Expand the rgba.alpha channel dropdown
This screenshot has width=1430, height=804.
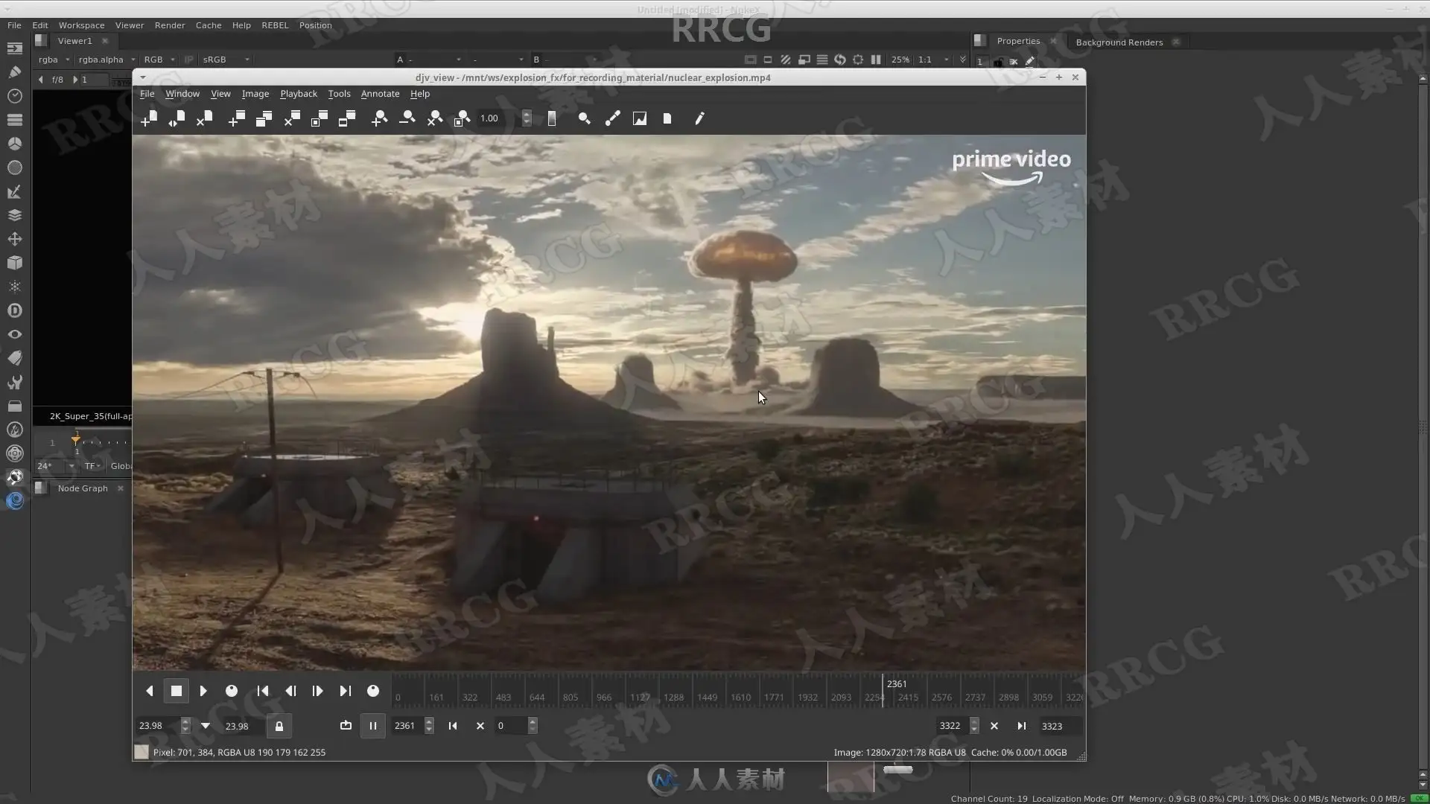[x=107, y=60]
